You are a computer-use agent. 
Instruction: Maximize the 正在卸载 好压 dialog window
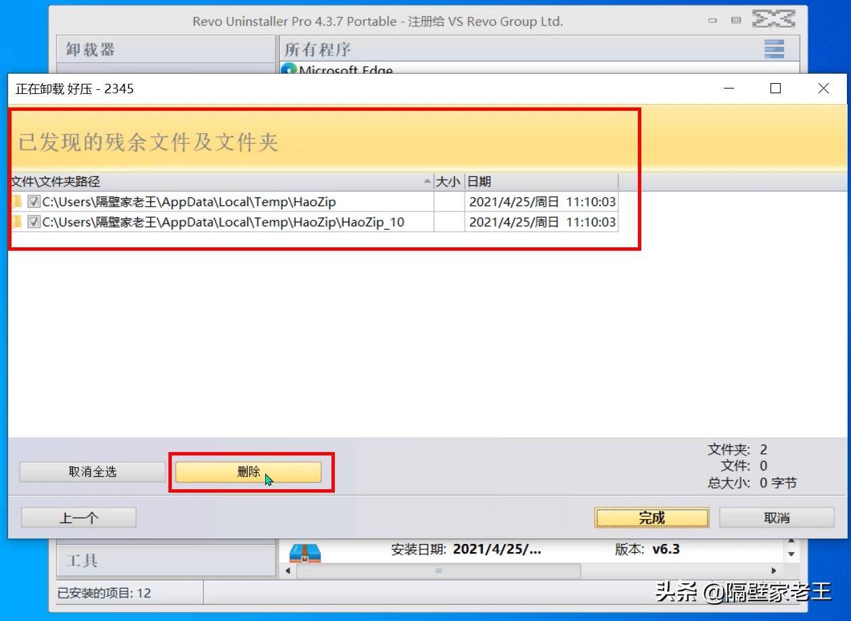click(776, 89)
